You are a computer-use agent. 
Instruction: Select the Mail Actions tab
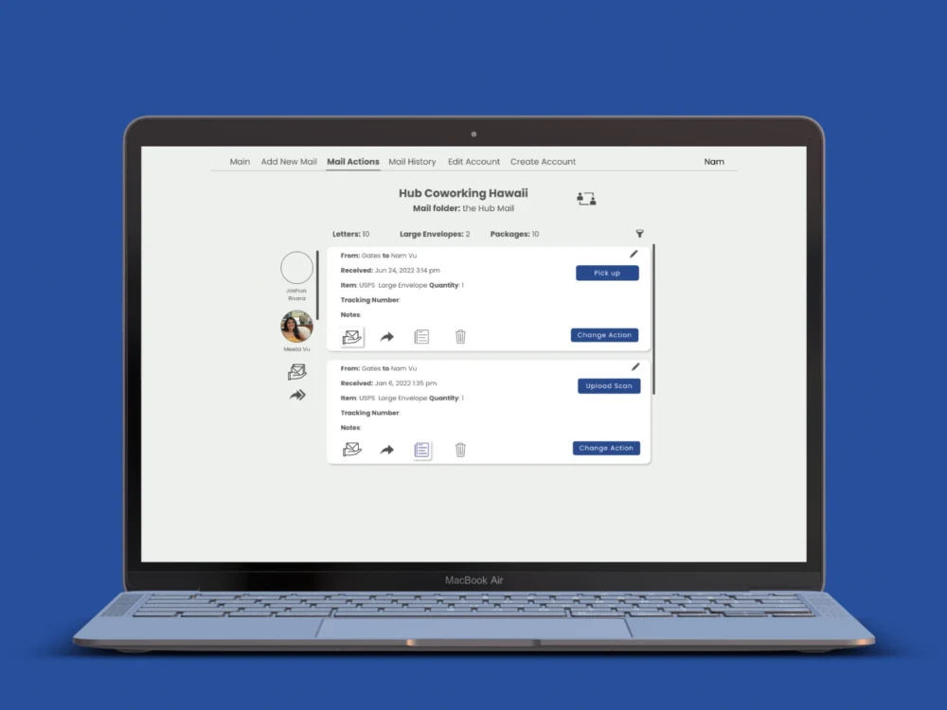pyautogui.click(x=353, y=162)
